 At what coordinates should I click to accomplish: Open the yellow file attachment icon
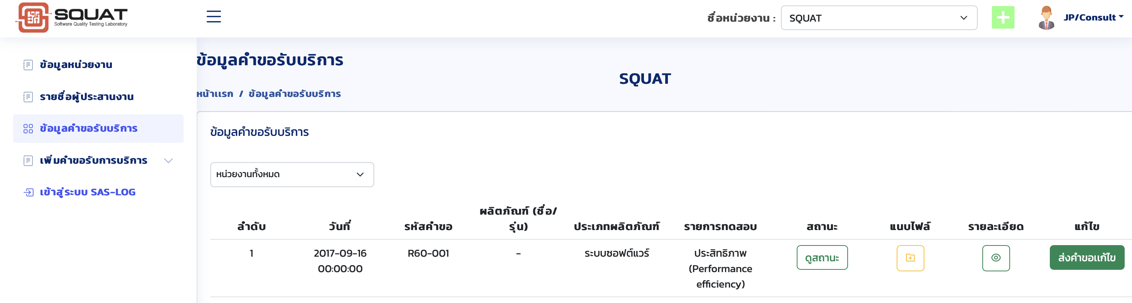coord(910,258)
